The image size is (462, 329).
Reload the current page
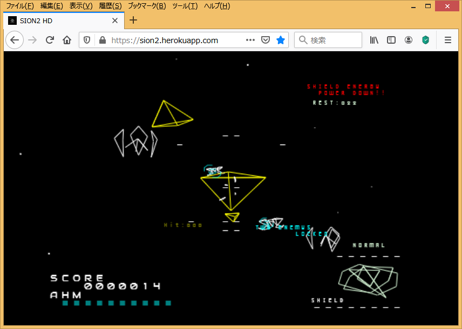(x=50, y=40)
